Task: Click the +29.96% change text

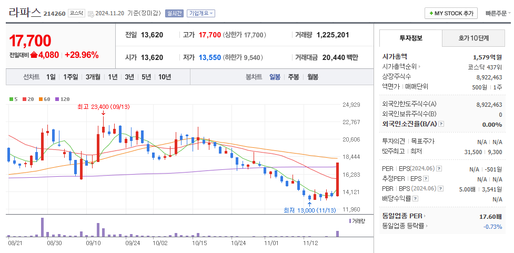Action: pos(82,55)
